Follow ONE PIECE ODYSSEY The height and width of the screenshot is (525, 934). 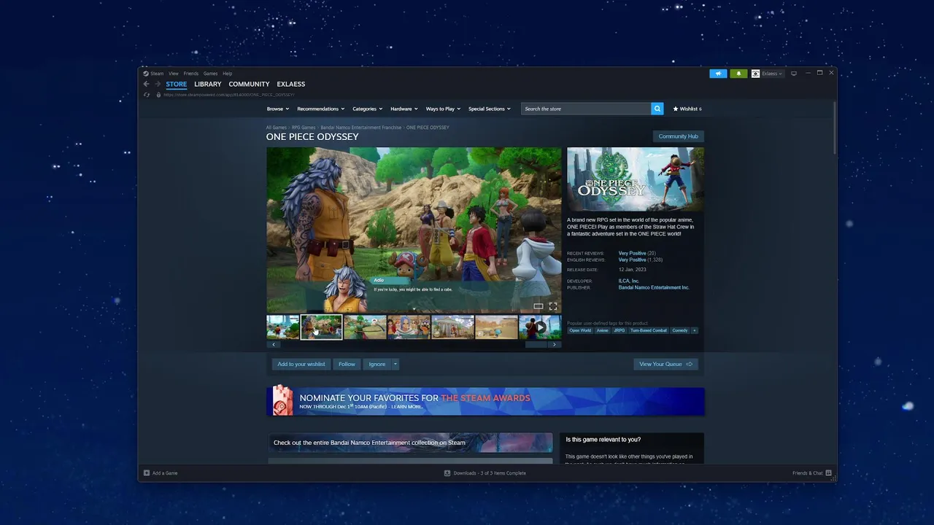tap(347, 364)
